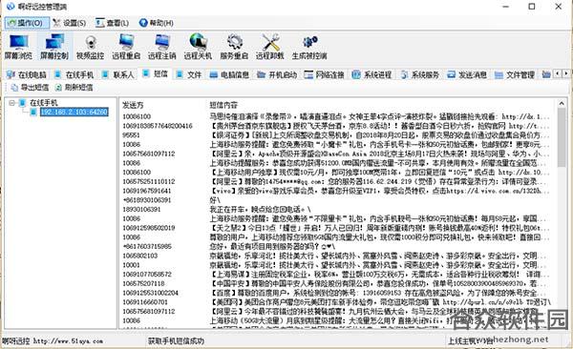Select the SMS row from 106911666​0701
Screen dimensions: 573x349
tap(336, 302)
